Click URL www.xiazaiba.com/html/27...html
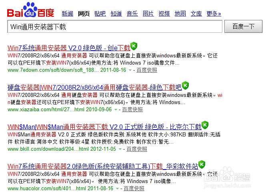The height and width of the screenshot is (195, 266). coord(46,110)
